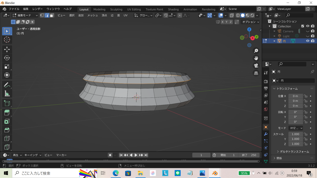This screenshot has width=317, height=178.
Task: Activate the 3D Cursor tool
Action: 7,40
